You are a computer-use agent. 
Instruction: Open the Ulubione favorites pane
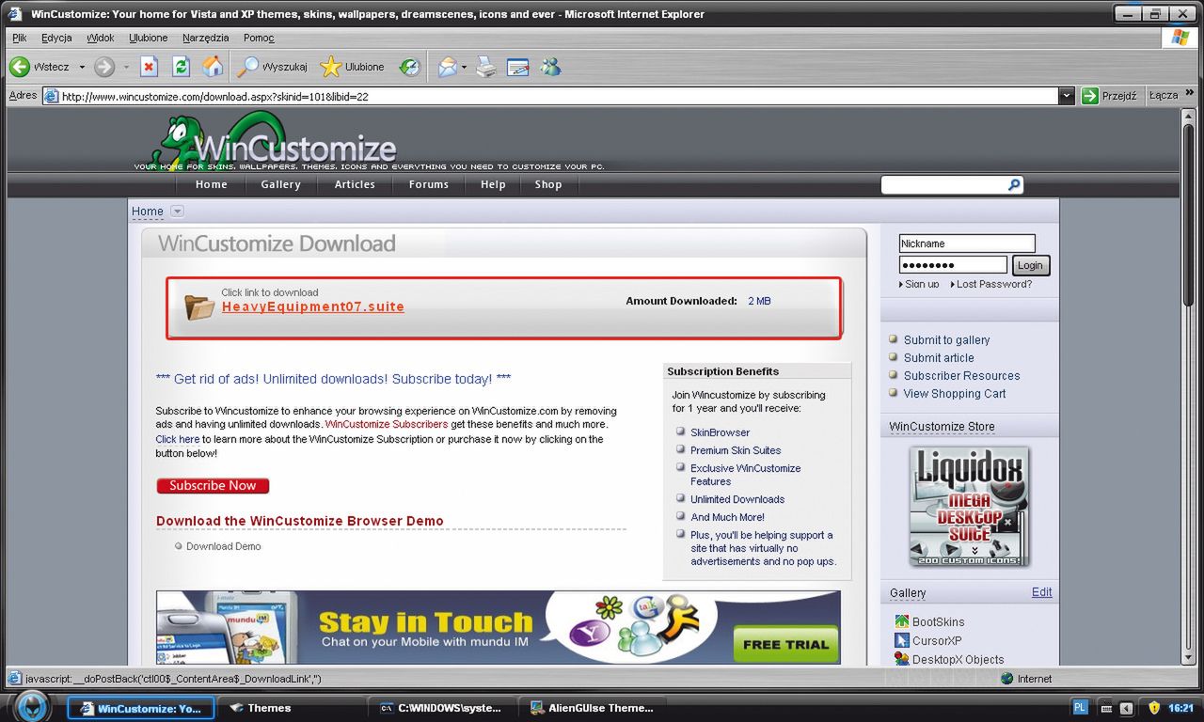pyautogui.click(x=352, y=67)
